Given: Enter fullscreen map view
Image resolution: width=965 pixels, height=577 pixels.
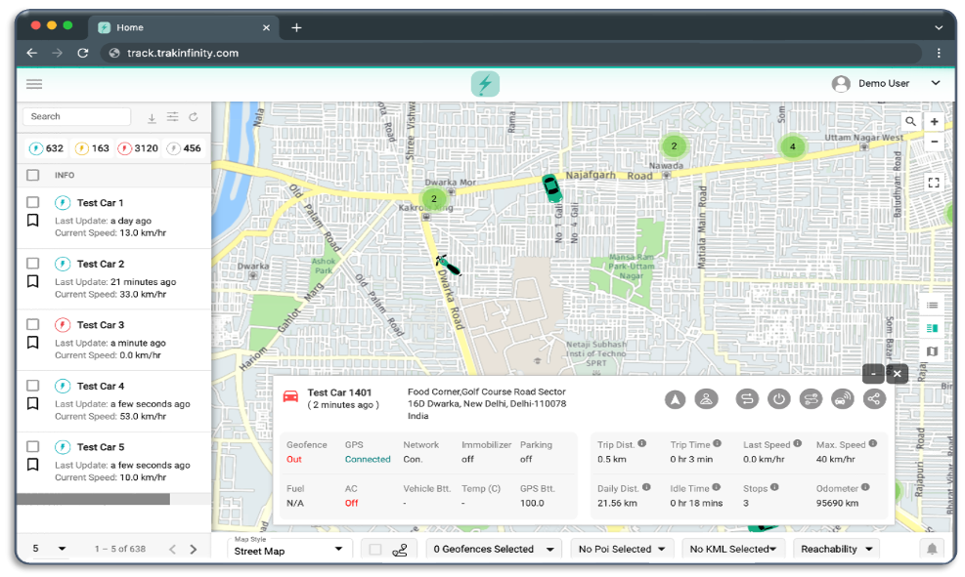Looking at the screenshot, I should [x=933, y=183].
